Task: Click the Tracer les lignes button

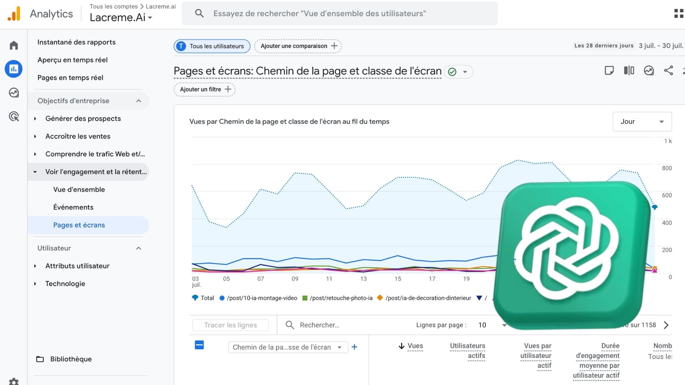Action: click(230, 325)
